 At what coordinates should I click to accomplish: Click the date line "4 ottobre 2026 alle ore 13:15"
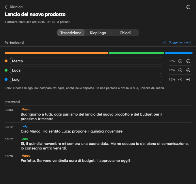point(24,22)
